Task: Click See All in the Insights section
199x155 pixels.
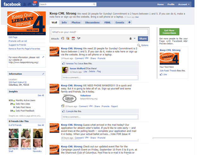Action: [41, 95]
